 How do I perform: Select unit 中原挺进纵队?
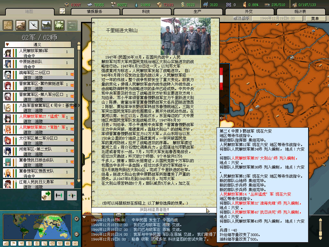39,64
